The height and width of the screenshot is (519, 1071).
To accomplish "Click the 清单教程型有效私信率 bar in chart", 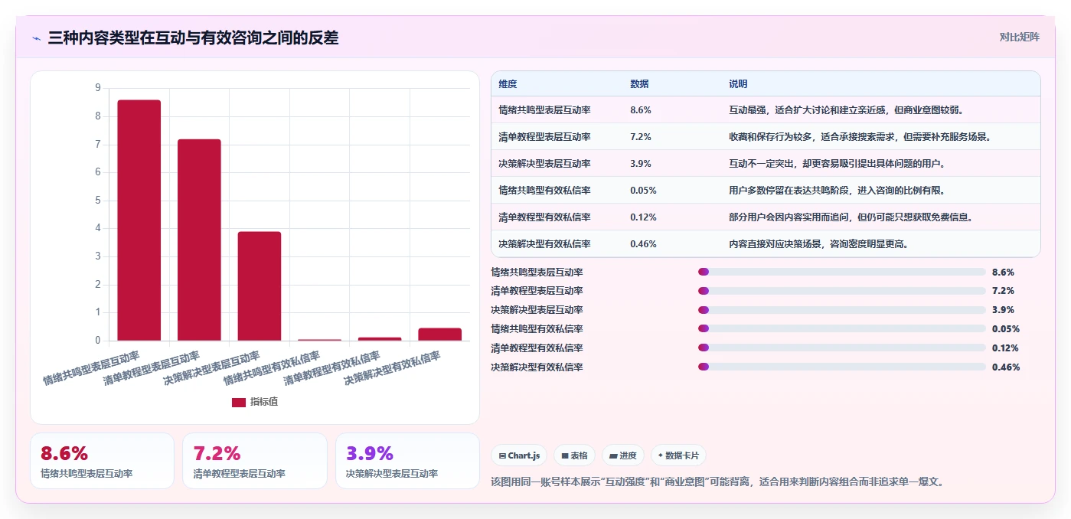I will tap(380, 339).
